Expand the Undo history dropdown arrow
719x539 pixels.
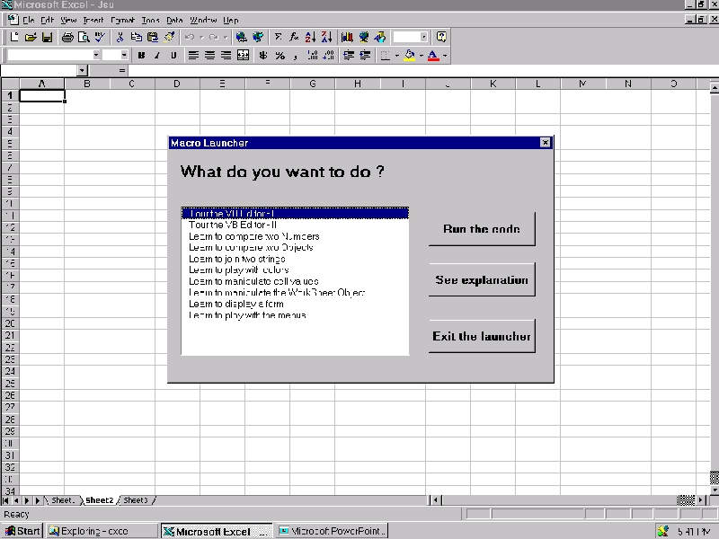click(x=200, y=37)
